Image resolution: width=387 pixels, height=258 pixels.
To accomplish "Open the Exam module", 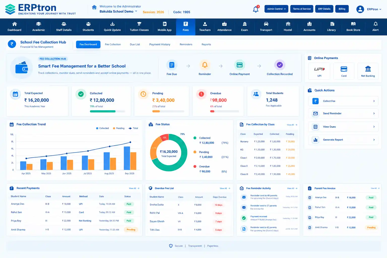I will coord(244,27).
